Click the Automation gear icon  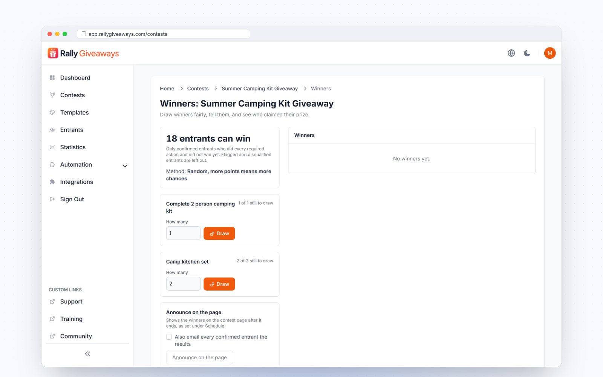(x=52, y=164)
